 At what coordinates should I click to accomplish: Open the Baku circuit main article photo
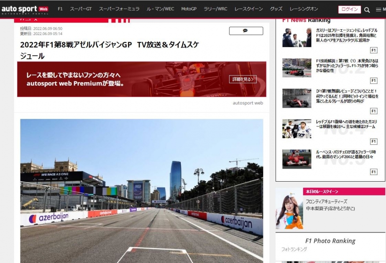[141, 191]
